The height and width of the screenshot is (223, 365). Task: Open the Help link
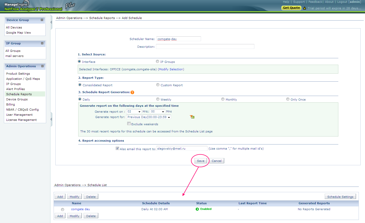tap(286, 2)
